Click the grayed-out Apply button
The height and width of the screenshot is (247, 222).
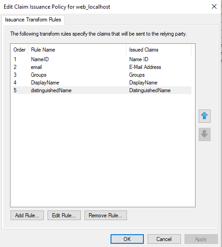click(201, 239)
